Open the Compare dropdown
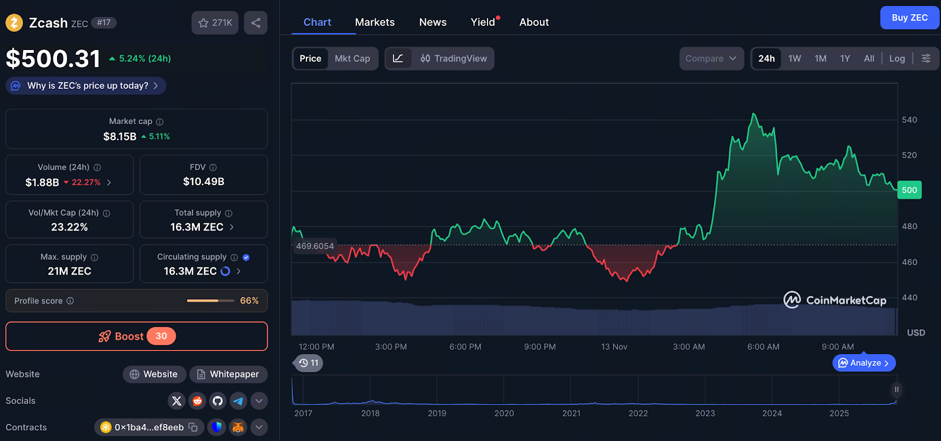Screen dimensions: 941x441 point(711,58)
